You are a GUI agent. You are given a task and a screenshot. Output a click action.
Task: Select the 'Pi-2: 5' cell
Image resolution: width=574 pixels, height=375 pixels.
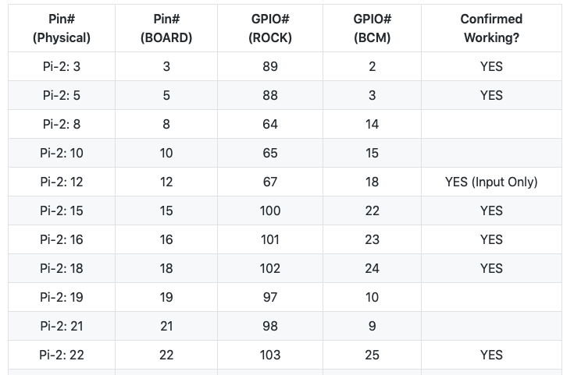(62, 96)
